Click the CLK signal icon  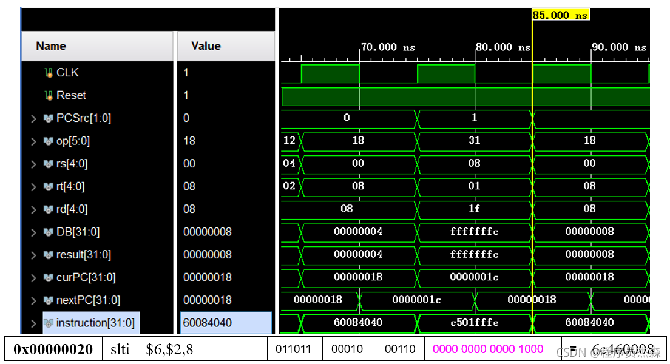click(x=49, y=73)
